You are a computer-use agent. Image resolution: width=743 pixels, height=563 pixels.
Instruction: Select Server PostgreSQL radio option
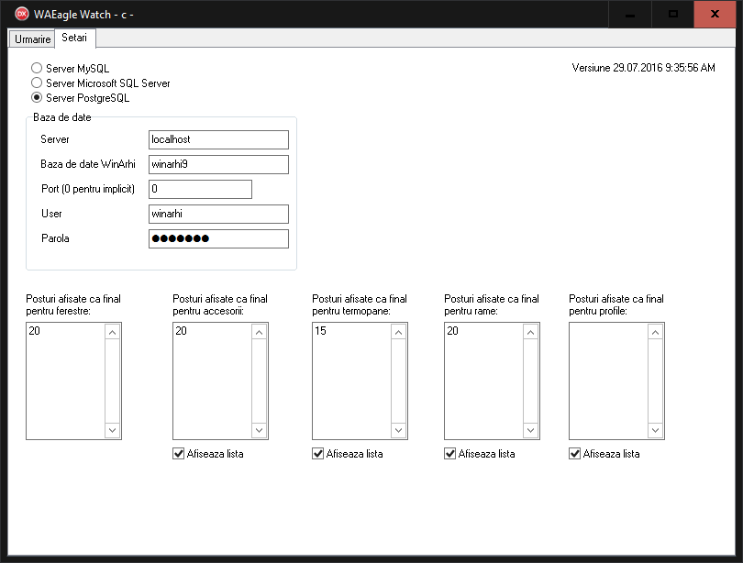tap(37, 97)
